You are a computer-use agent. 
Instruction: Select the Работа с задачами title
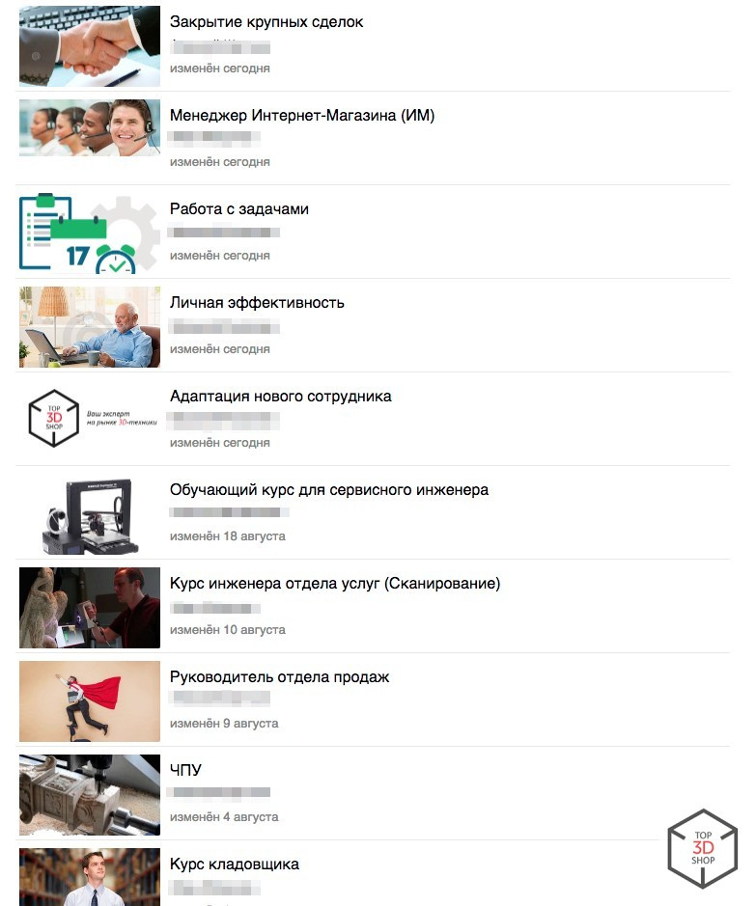tap(239, 209)
